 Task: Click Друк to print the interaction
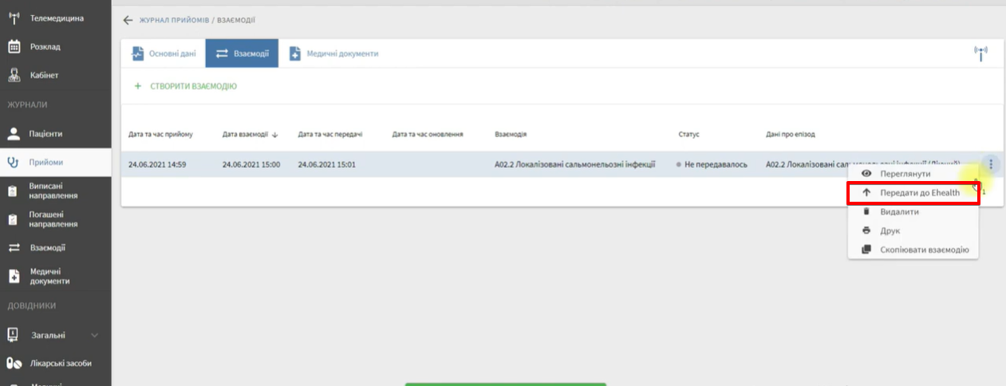[890, 230]
